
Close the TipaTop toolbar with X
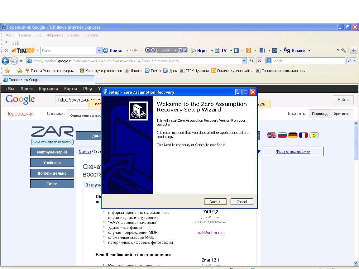pos(7,50)
